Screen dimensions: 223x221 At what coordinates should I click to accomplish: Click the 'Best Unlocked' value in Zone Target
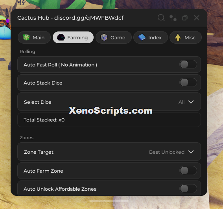(167, 152)
